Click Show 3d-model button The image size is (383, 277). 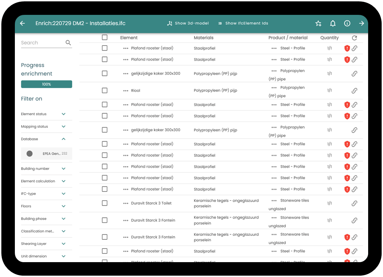pos(188,23)
